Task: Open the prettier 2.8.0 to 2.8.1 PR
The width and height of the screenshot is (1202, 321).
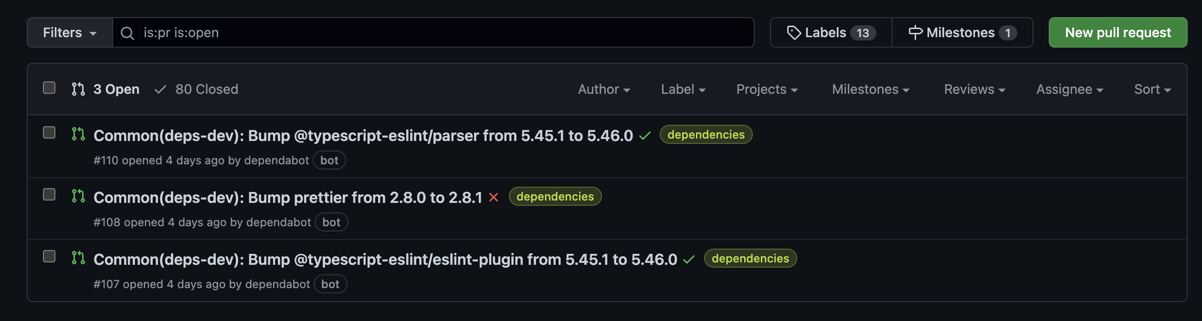Action: click(x=288, y=198)
